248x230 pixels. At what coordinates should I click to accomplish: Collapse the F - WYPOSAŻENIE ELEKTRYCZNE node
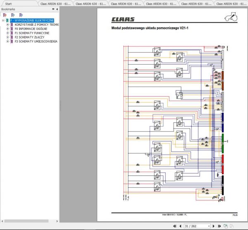tap(3, 20)
